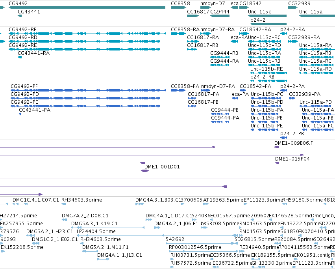Select transcript Unc-115b-RE
This screenshot has width=335, height=269.
pyautogui.click(x=267, y=69)
